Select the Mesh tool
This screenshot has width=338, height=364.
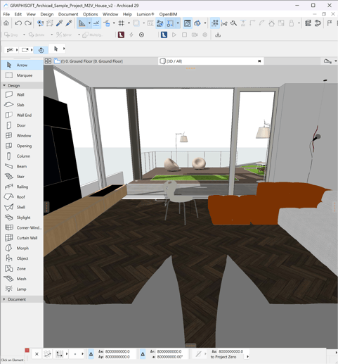click(22, 279)
